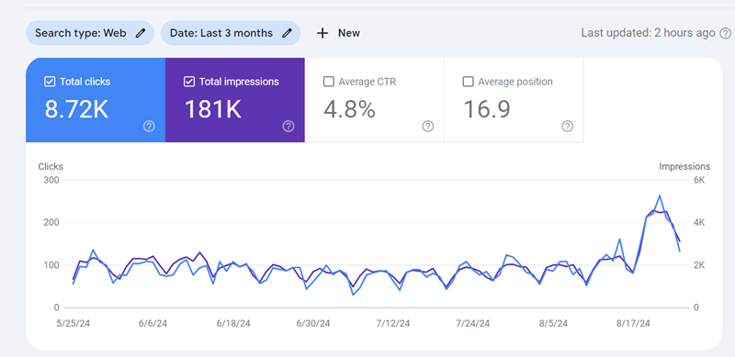Edit the Date: Last 3 months pencil
The image size is (735, 357).
287,33
